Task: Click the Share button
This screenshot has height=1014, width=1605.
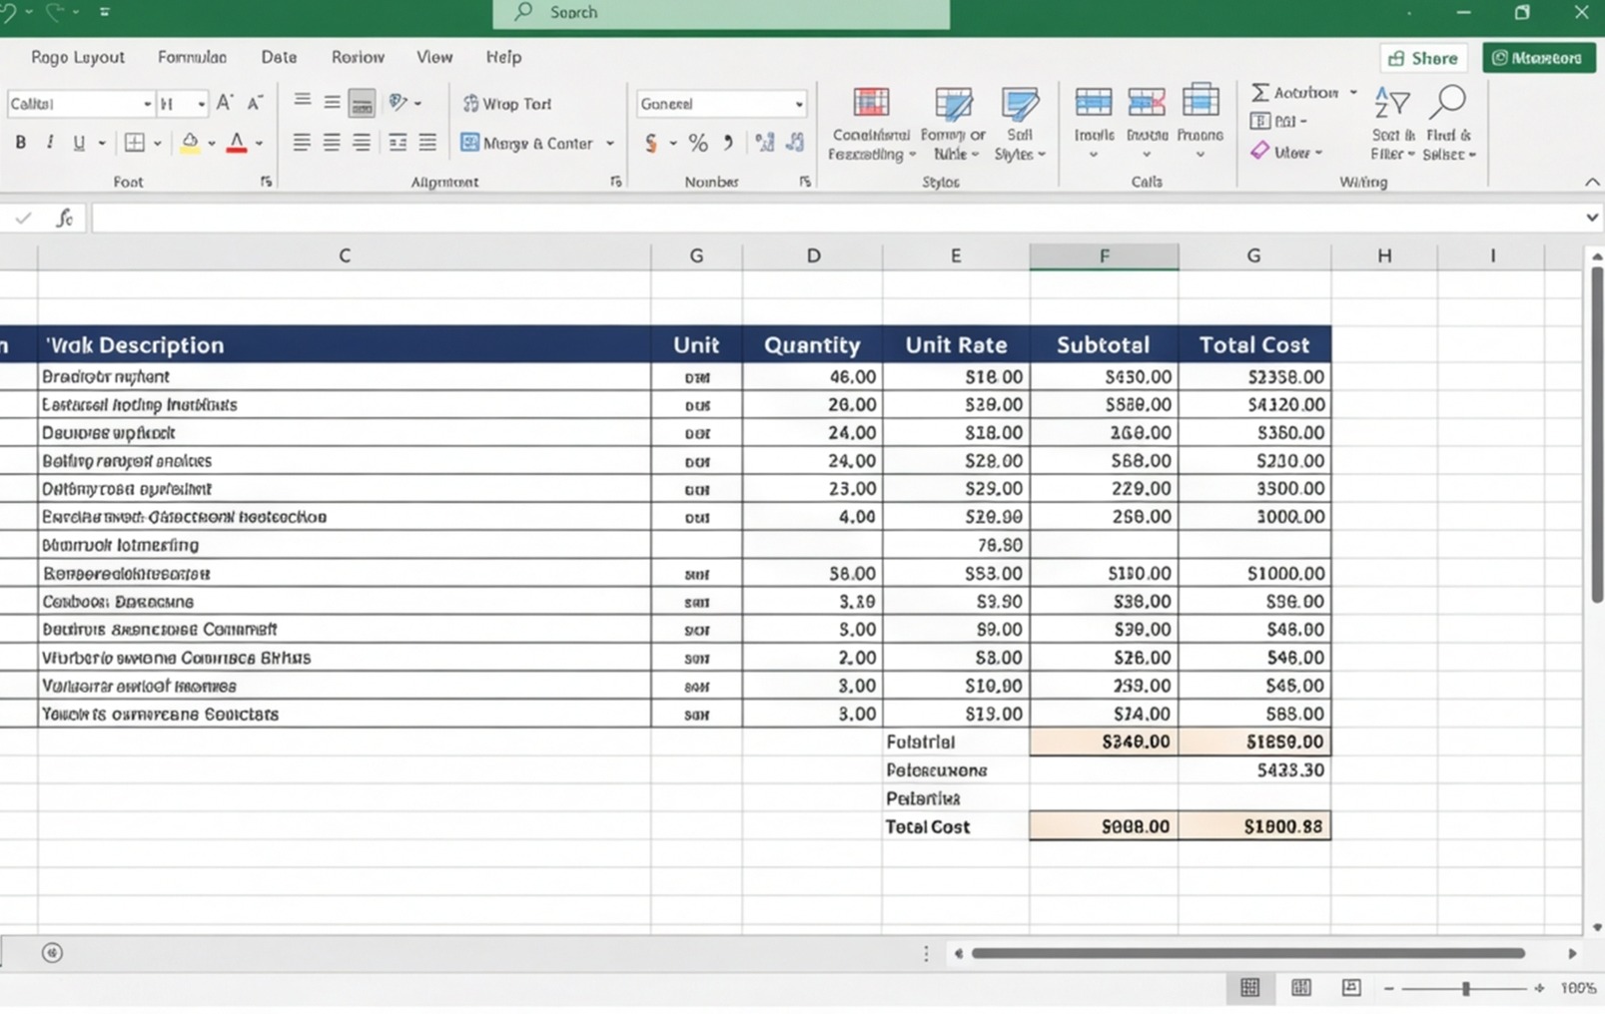Action: tap(1423, 58)
